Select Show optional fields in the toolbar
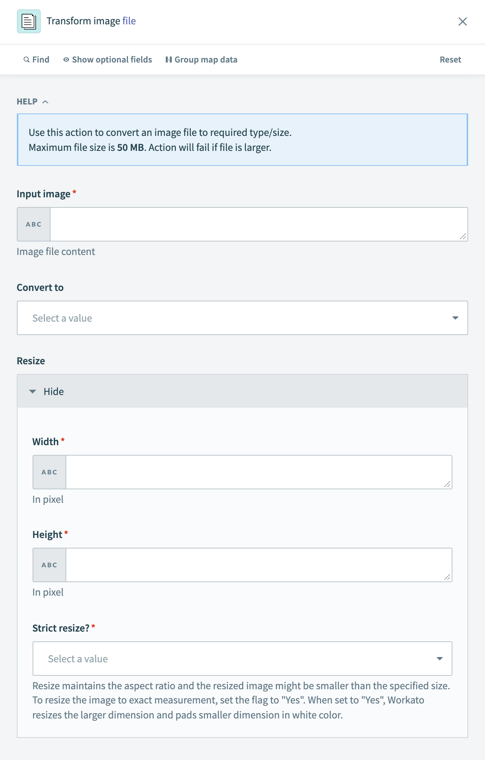Viewport: 485px width, 760px height. point(112,59)
